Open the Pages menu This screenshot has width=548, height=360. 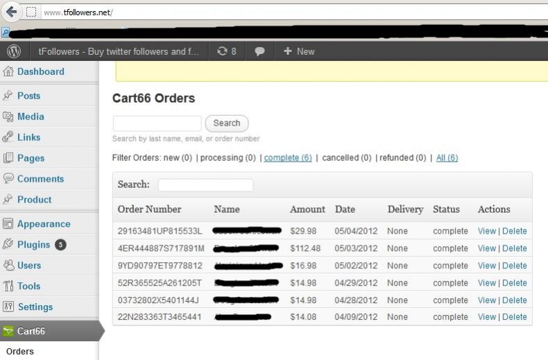point(31,158)
